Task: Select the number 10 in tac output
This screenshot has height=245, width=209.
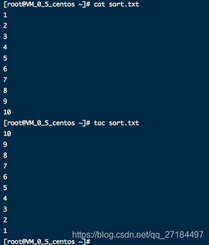Action: click(x=7, y=134)
